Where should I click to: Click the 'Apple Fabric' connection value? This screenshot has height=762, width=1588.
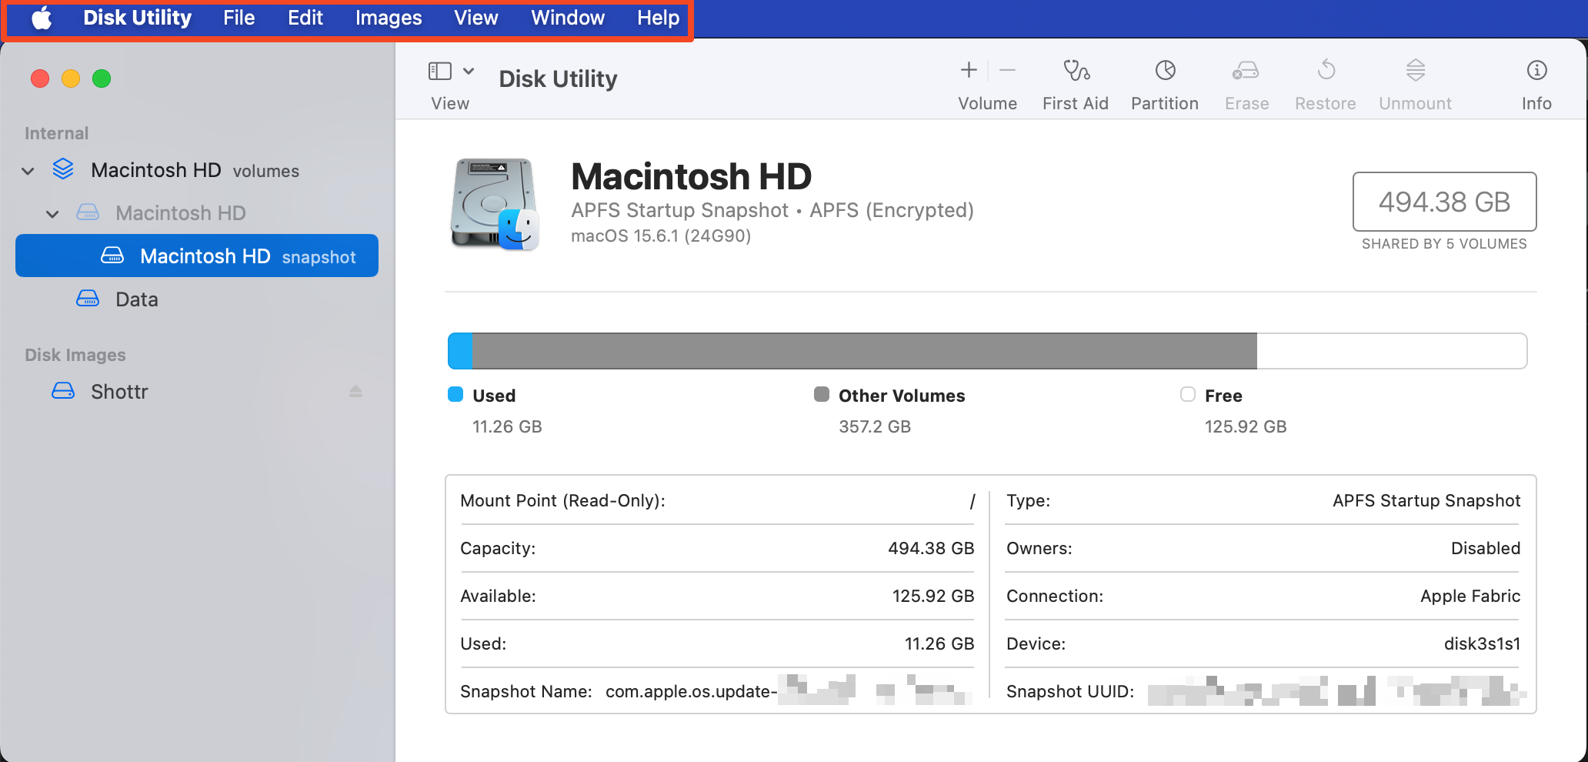click(1470, 596)
